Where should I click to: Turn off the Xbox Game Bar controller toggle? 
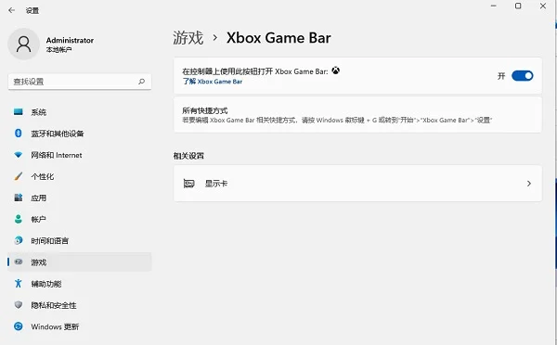(x=522, y=76)
